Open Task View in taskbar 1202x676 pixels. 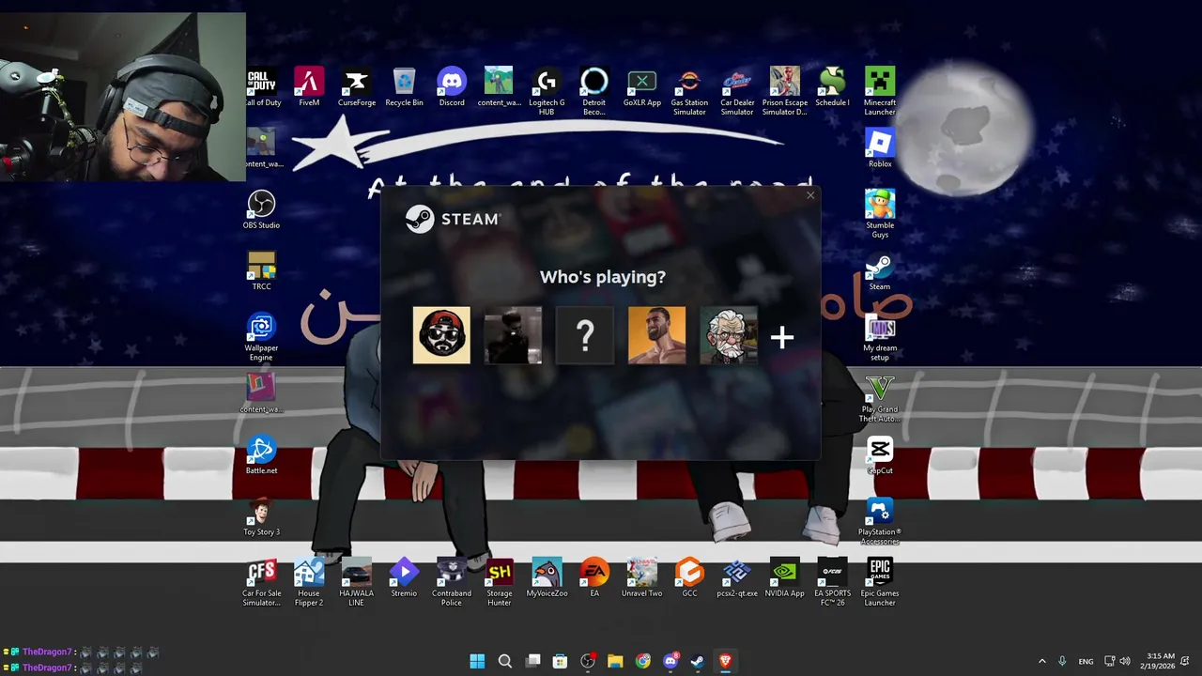pyautogui.click(x=532, y=661)
